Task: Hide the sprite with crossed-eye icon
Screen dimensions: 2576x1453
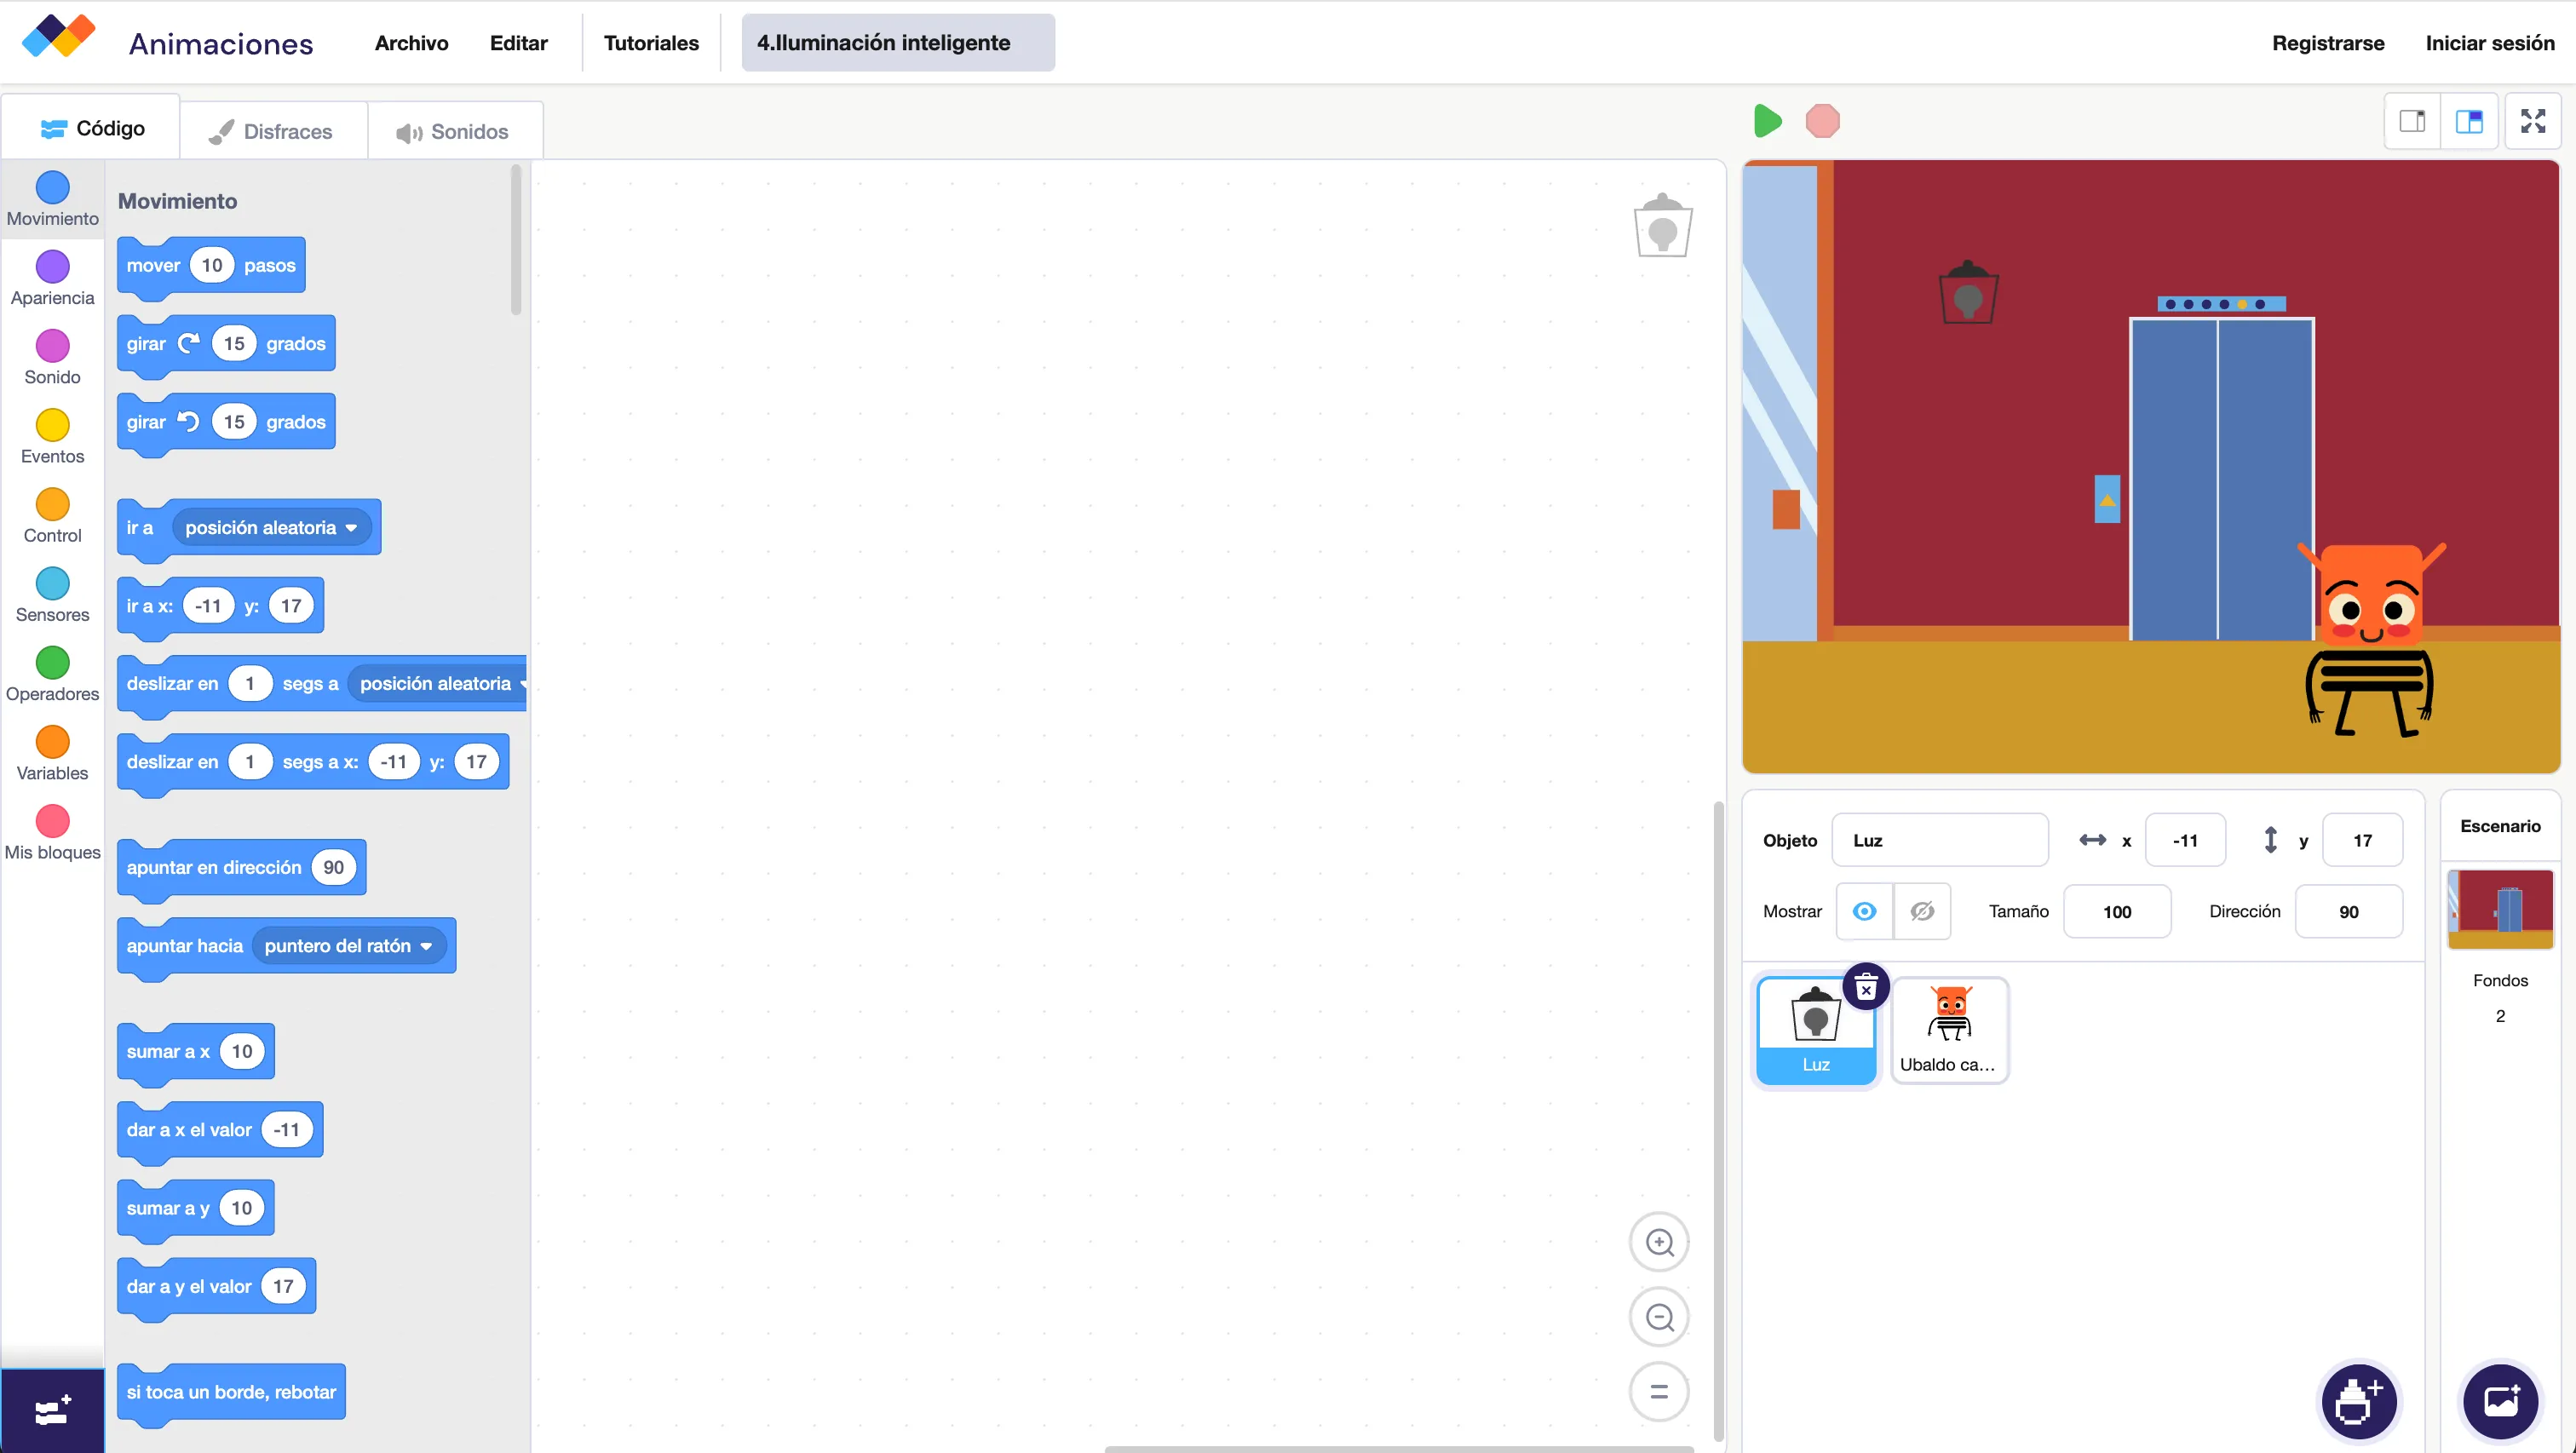Action: tap(1921, 911)
